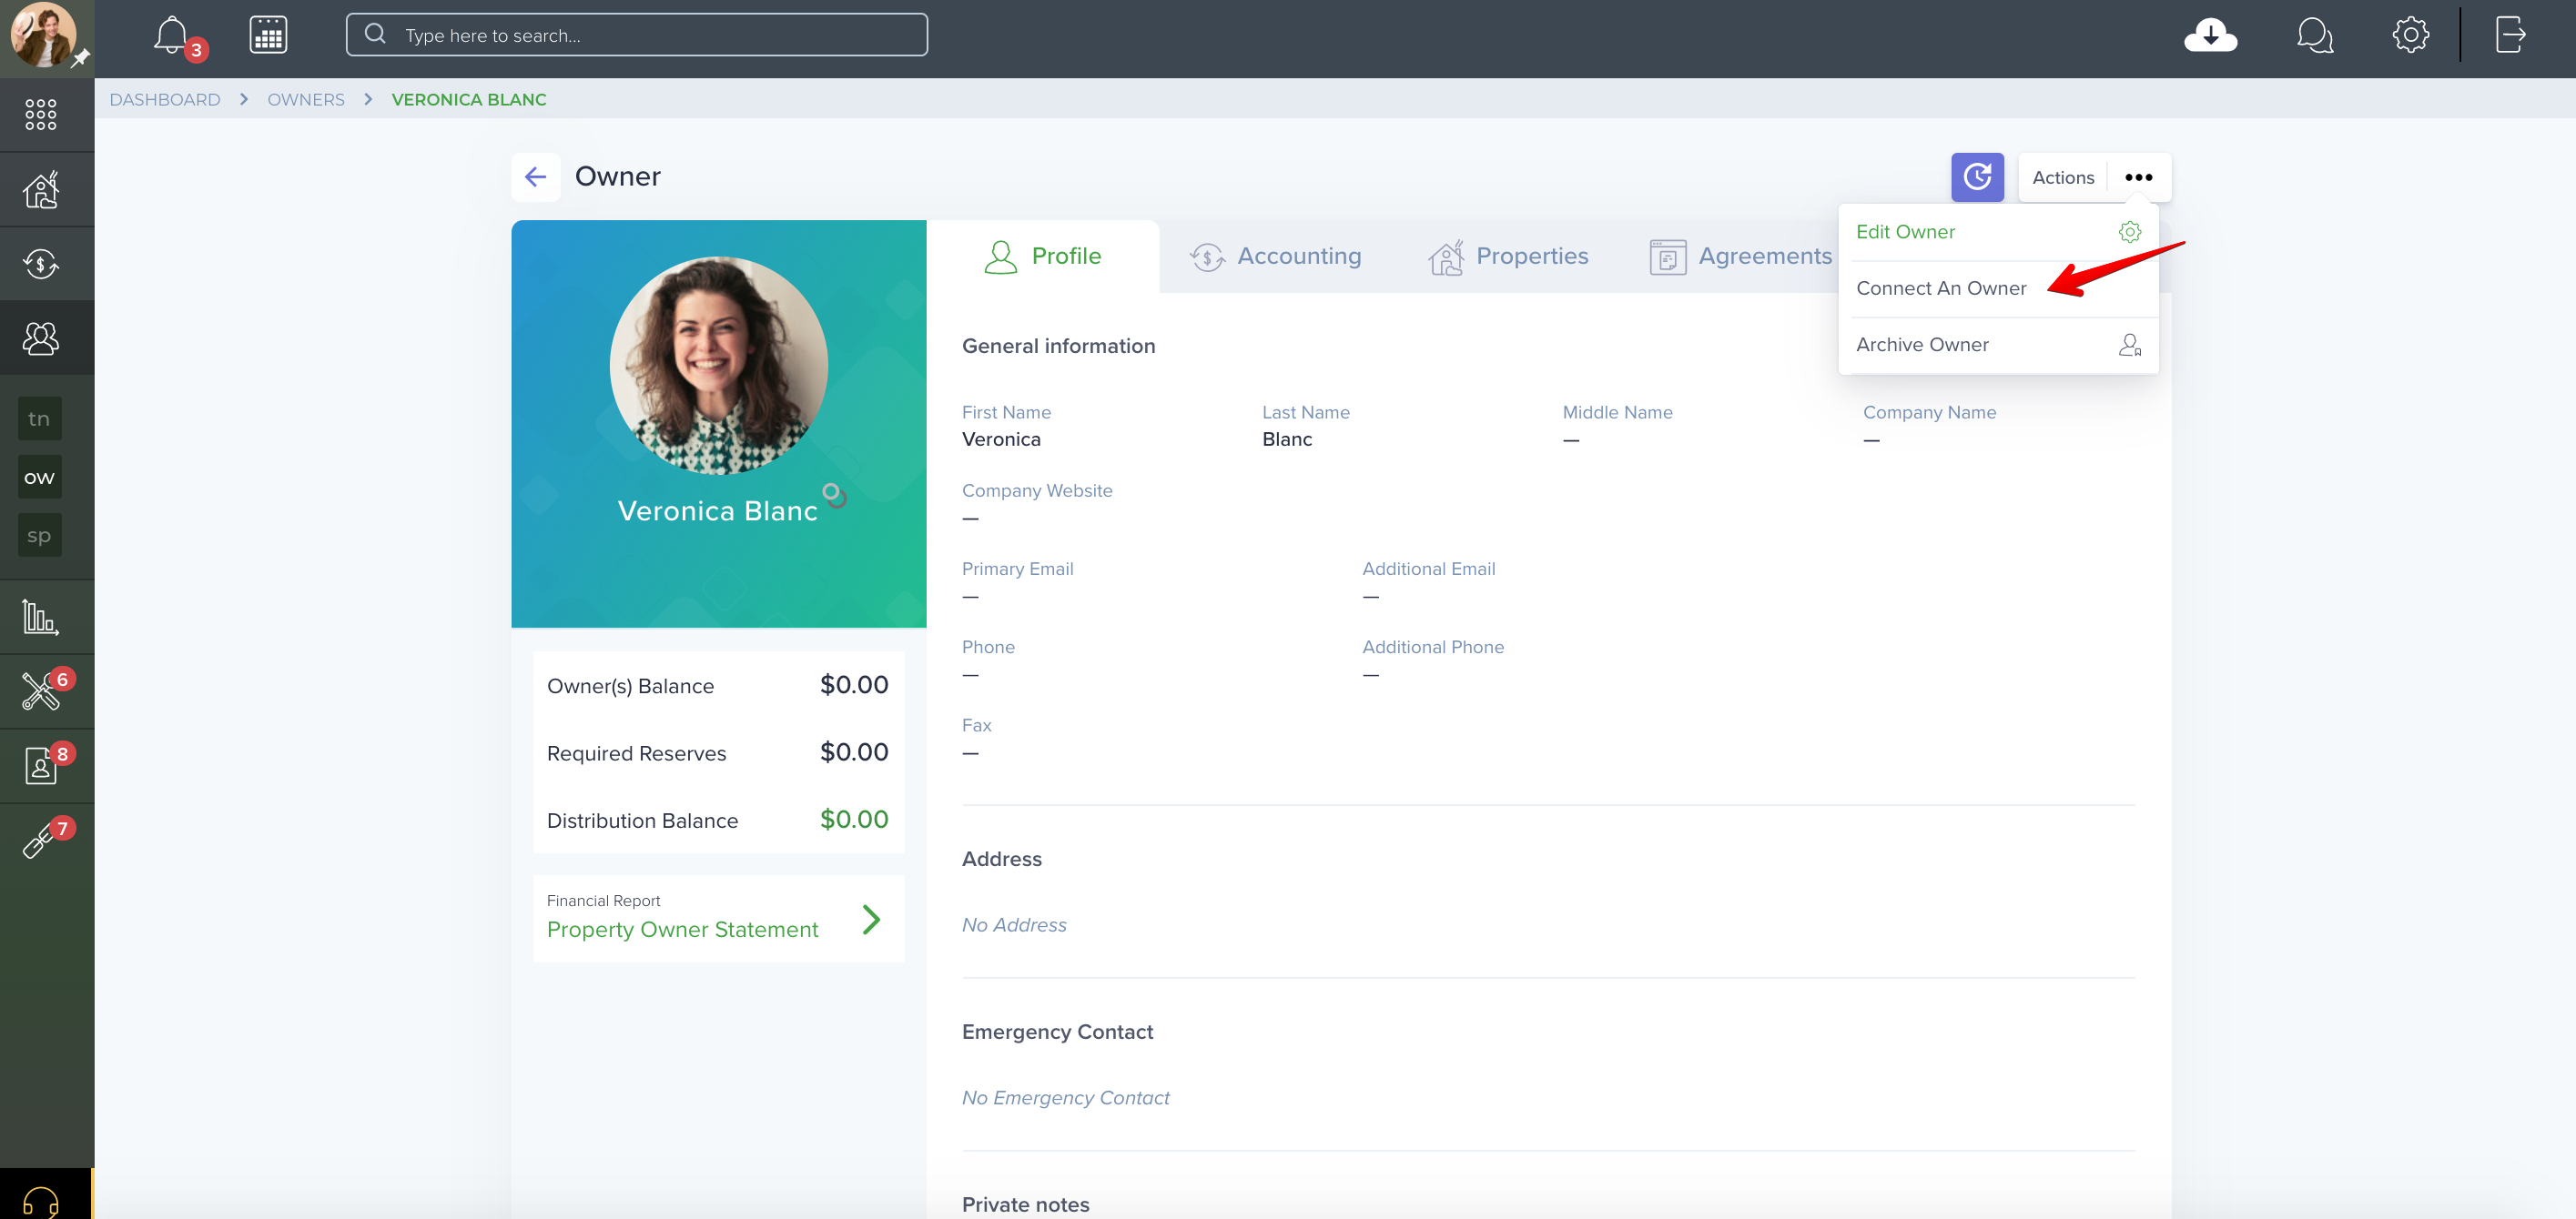Switch to the Properties tab
2576x1219 pixels.
[x=1508, y=257]
